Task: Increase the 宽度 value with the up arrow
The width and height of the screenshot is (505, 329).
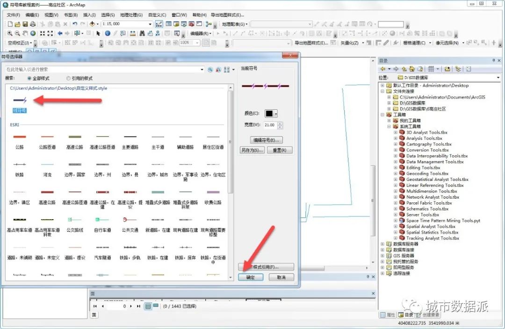Action: [x=280, y=123]
